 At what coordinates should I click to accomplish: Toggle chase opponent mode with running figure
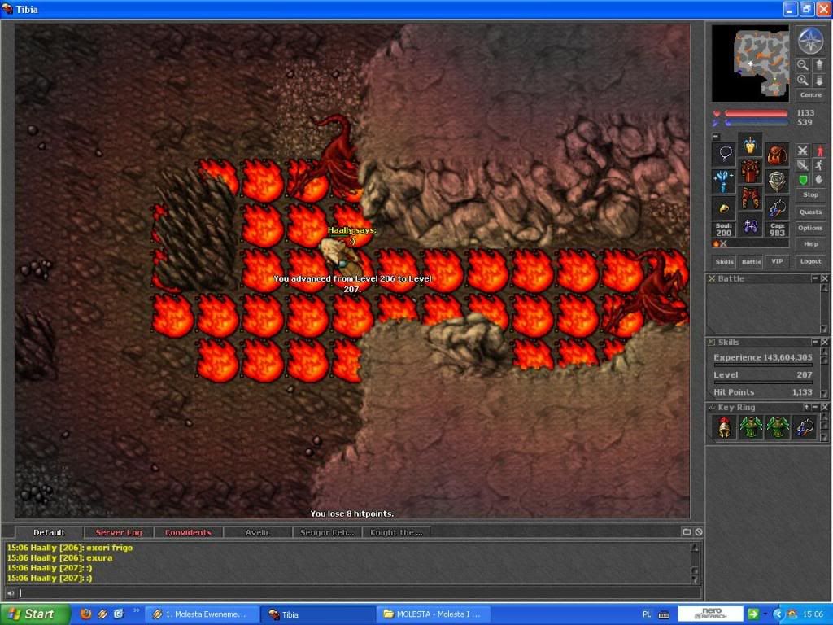(x=820, y=165)
